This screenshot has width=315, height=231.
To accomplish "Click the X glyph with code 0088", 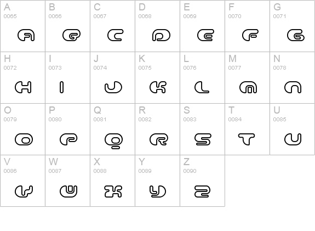I will pos(113,191).
